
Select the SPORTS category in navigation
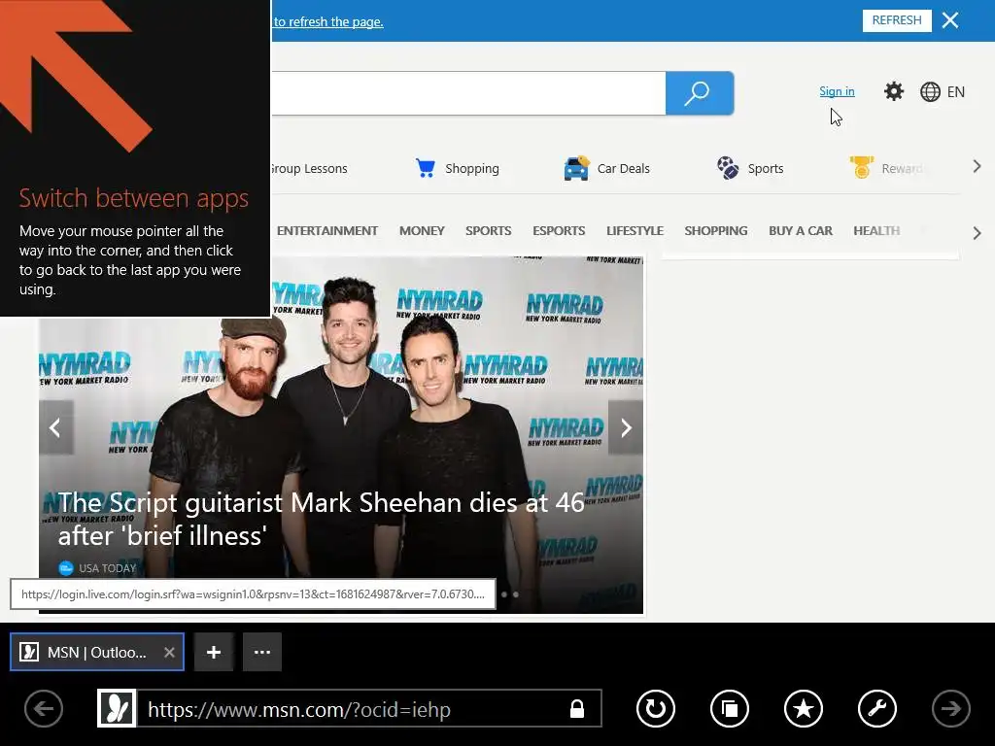[x=488, y=231]
